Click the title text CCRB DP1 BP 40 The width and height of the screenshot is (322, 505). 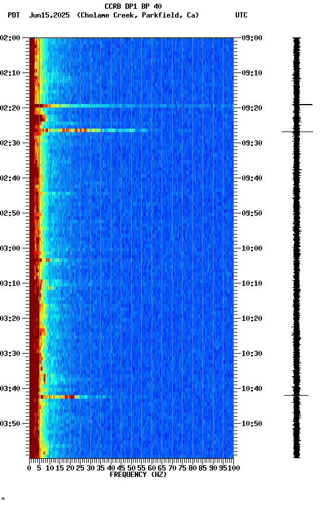(133, 6)
